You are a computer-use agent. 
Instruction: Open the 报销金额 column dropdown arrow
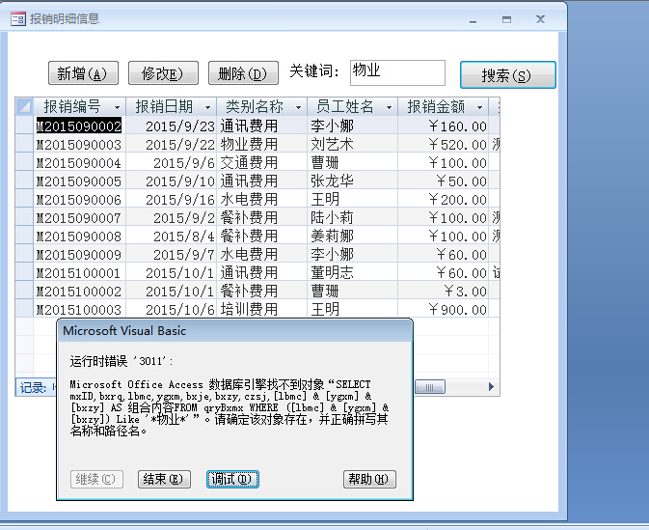pos(482,107)
